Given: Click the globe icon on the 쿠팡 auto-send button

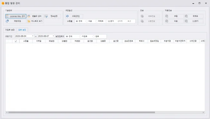Looking at the screenshot, I should [x=167, y=16].
